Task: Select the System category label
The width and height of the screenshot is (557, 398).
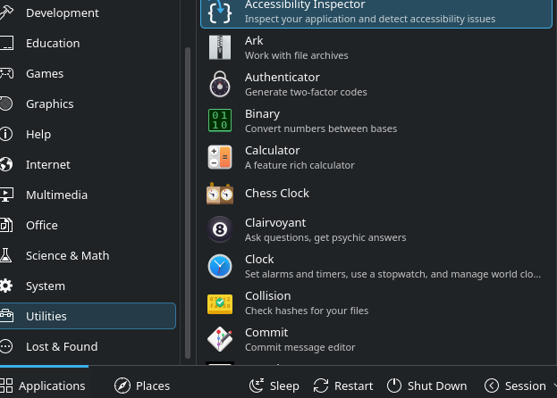Action: 45,286
